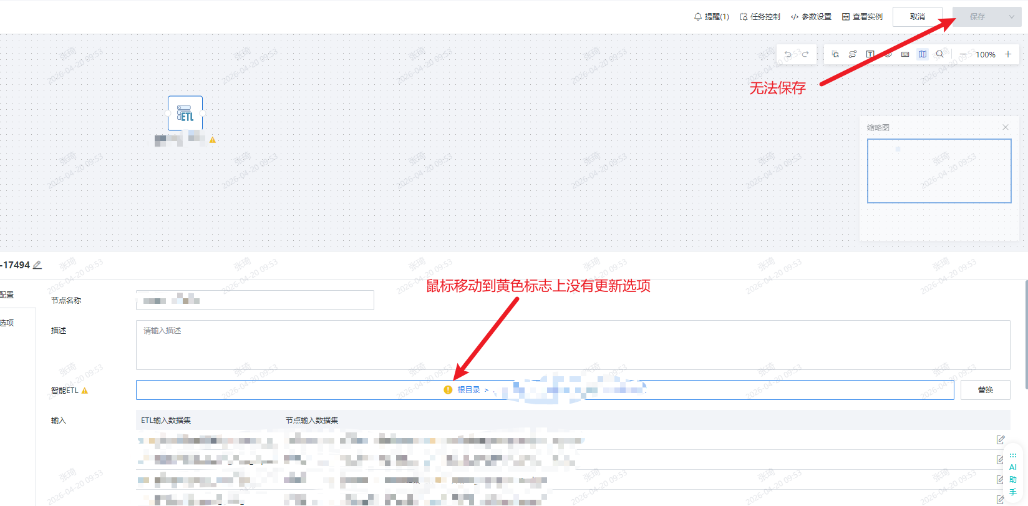Image resolution: width=1028 pixels, height=506 pixels.
Task: Toggle the minimap thumbnail panel icon
Action: pos(923,54)
